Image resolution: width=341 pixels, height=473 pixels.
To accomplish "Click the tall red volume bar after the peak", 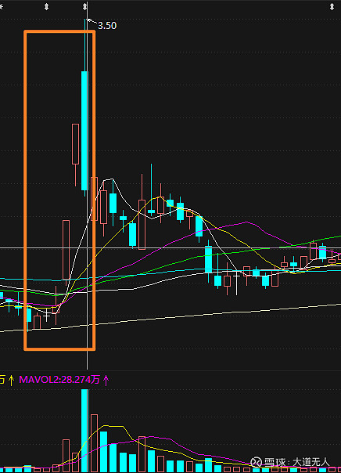I will [95, 443].
